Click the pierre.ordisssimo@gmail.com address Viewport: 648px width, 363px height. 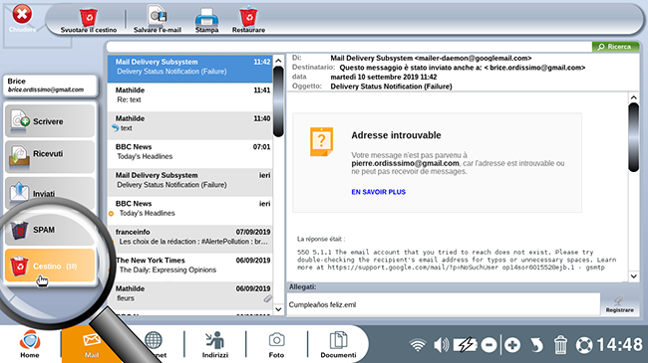tap(405, 163)
